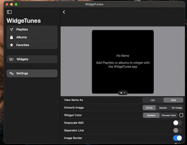Set artwork image to Square
Image resolution: width=187 pixels, height=145 pixels.
[x=163, y=108]
